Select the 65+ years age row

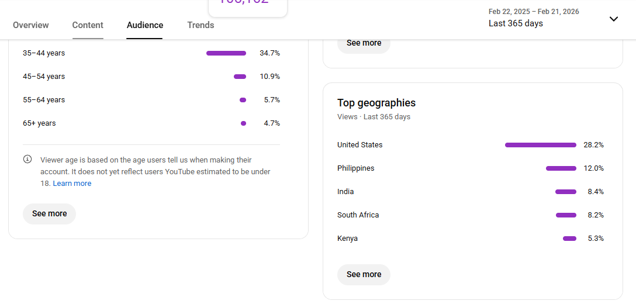39,123
